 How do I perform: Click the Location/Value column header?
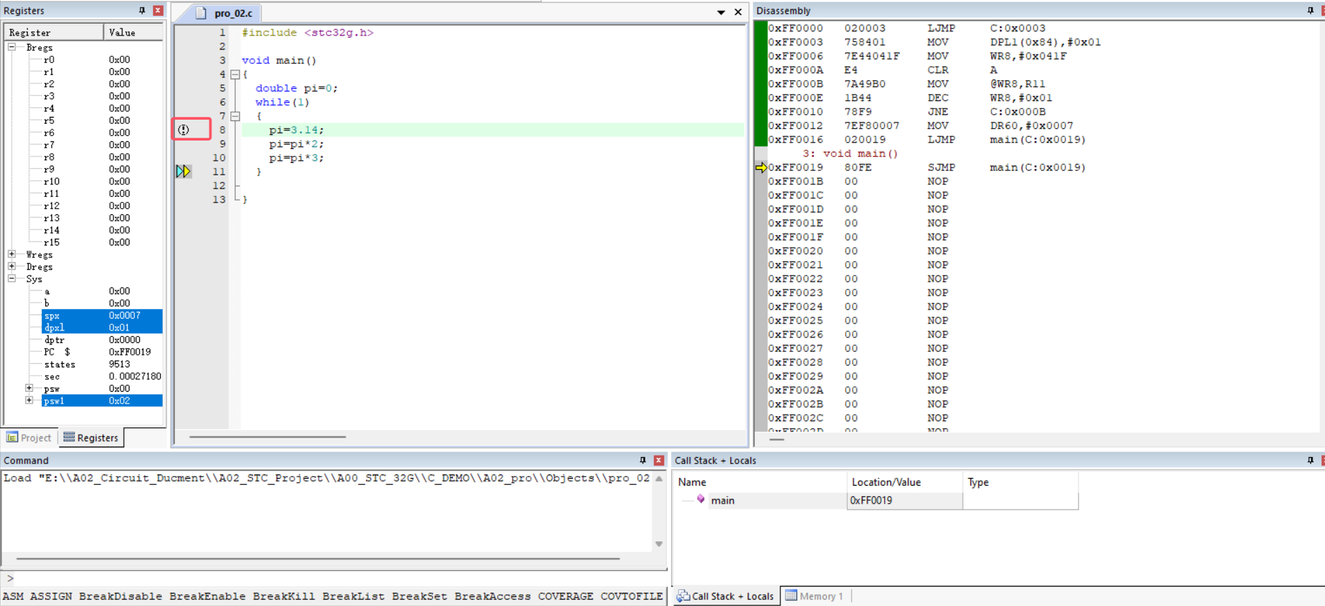(905, 482)
